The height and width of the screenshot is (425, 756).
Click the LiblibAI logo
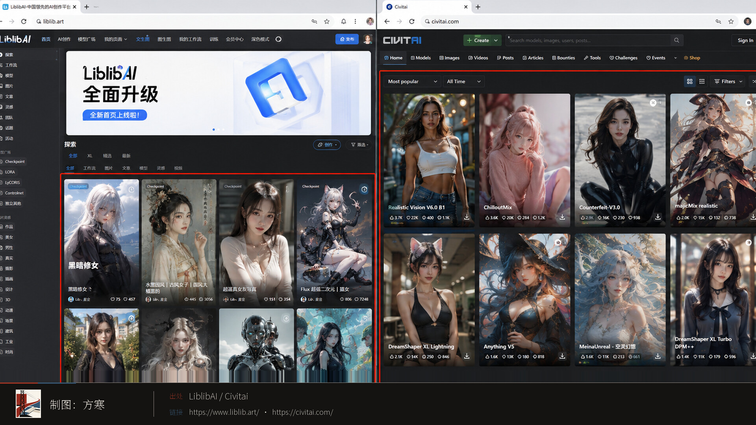point(15,39)
